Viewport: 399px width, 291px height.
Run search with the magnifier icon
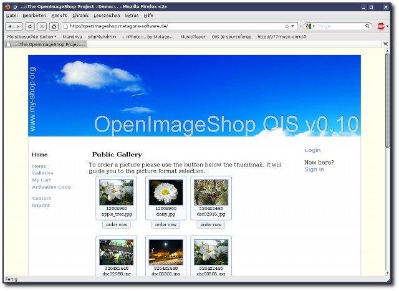[x=367, y=26]
